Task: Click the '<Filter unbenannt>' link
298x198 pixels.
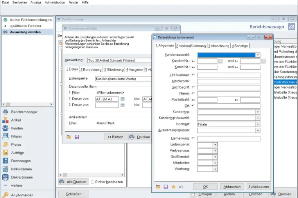Action: pyautogui.click(x=110, y=92)
